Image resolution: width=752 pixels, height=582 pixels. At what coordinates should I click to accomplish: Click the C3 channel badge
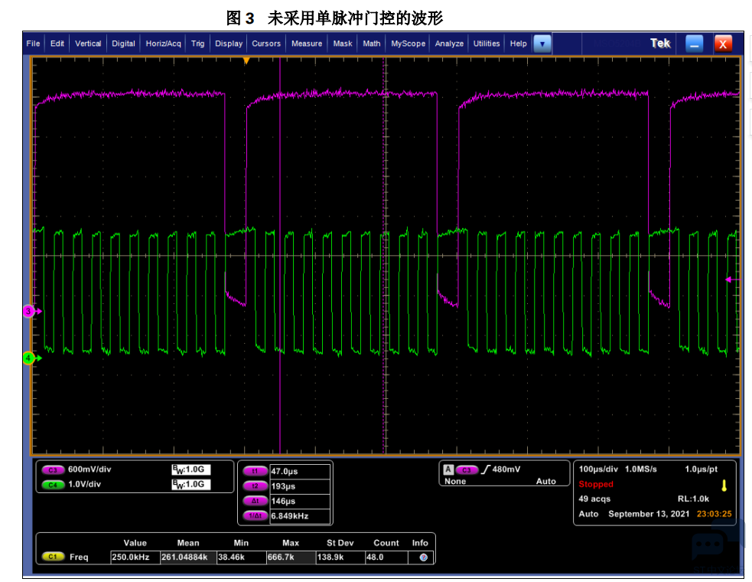(x=53, y=470)
